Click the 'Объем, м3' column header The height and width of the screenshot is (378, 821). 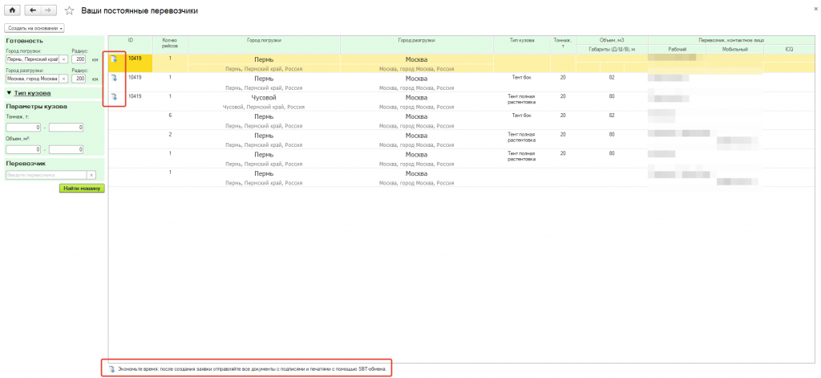(x=612, y=40)
